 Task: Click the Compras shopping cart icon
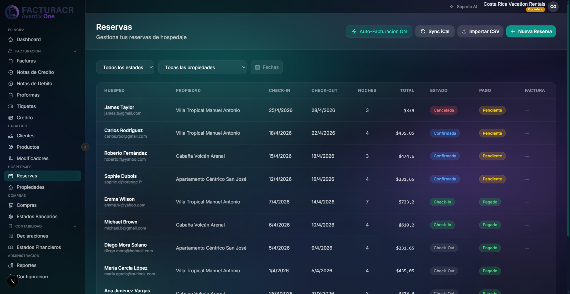tap(11, 205)
